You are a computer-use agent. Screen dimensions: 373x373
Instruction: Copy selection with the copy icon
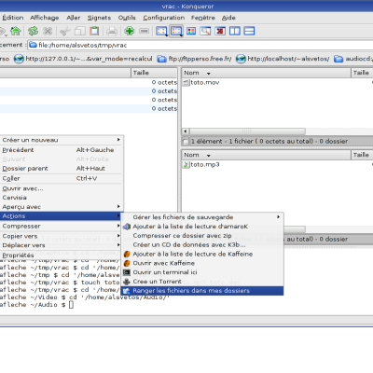point(80,31)
